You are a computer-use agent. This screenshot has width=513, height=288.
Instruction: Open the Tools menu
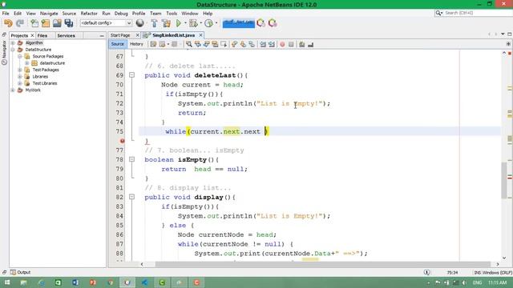point(172,14)
